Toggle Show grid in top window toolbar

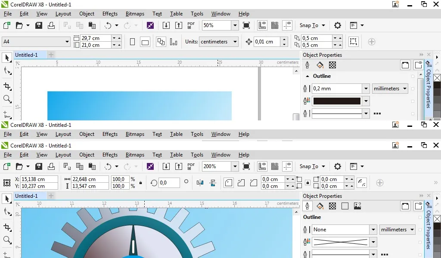pyautogui.click(x=275, y=25)
